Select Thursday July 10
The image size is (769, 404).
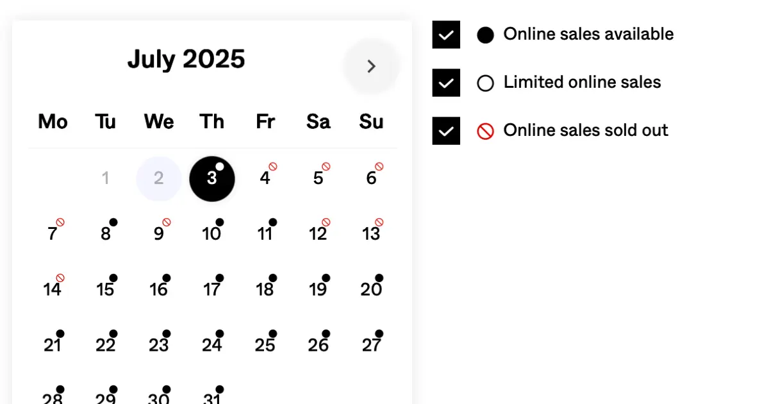tap(212, 234)
